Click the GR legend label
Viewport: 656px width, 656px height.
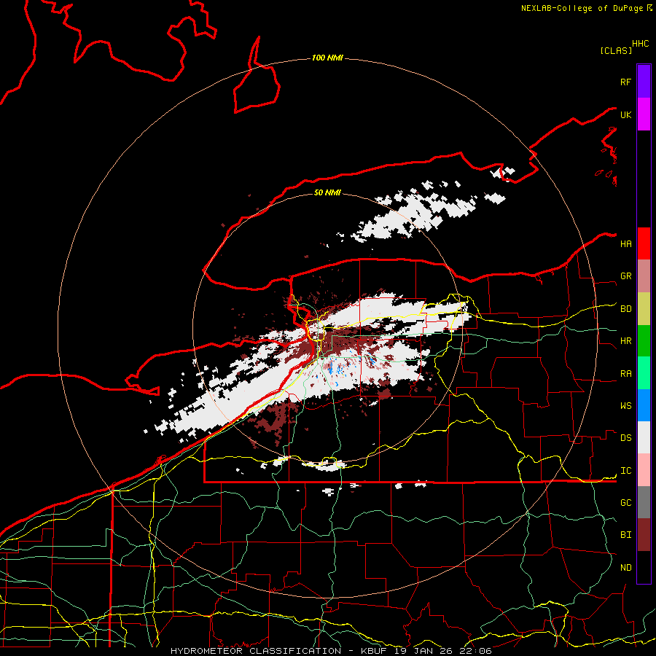pyautogui.click(x=625, y=276)
